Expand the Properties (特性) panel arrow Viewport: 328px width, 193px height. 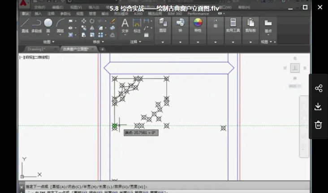(198, 42)
